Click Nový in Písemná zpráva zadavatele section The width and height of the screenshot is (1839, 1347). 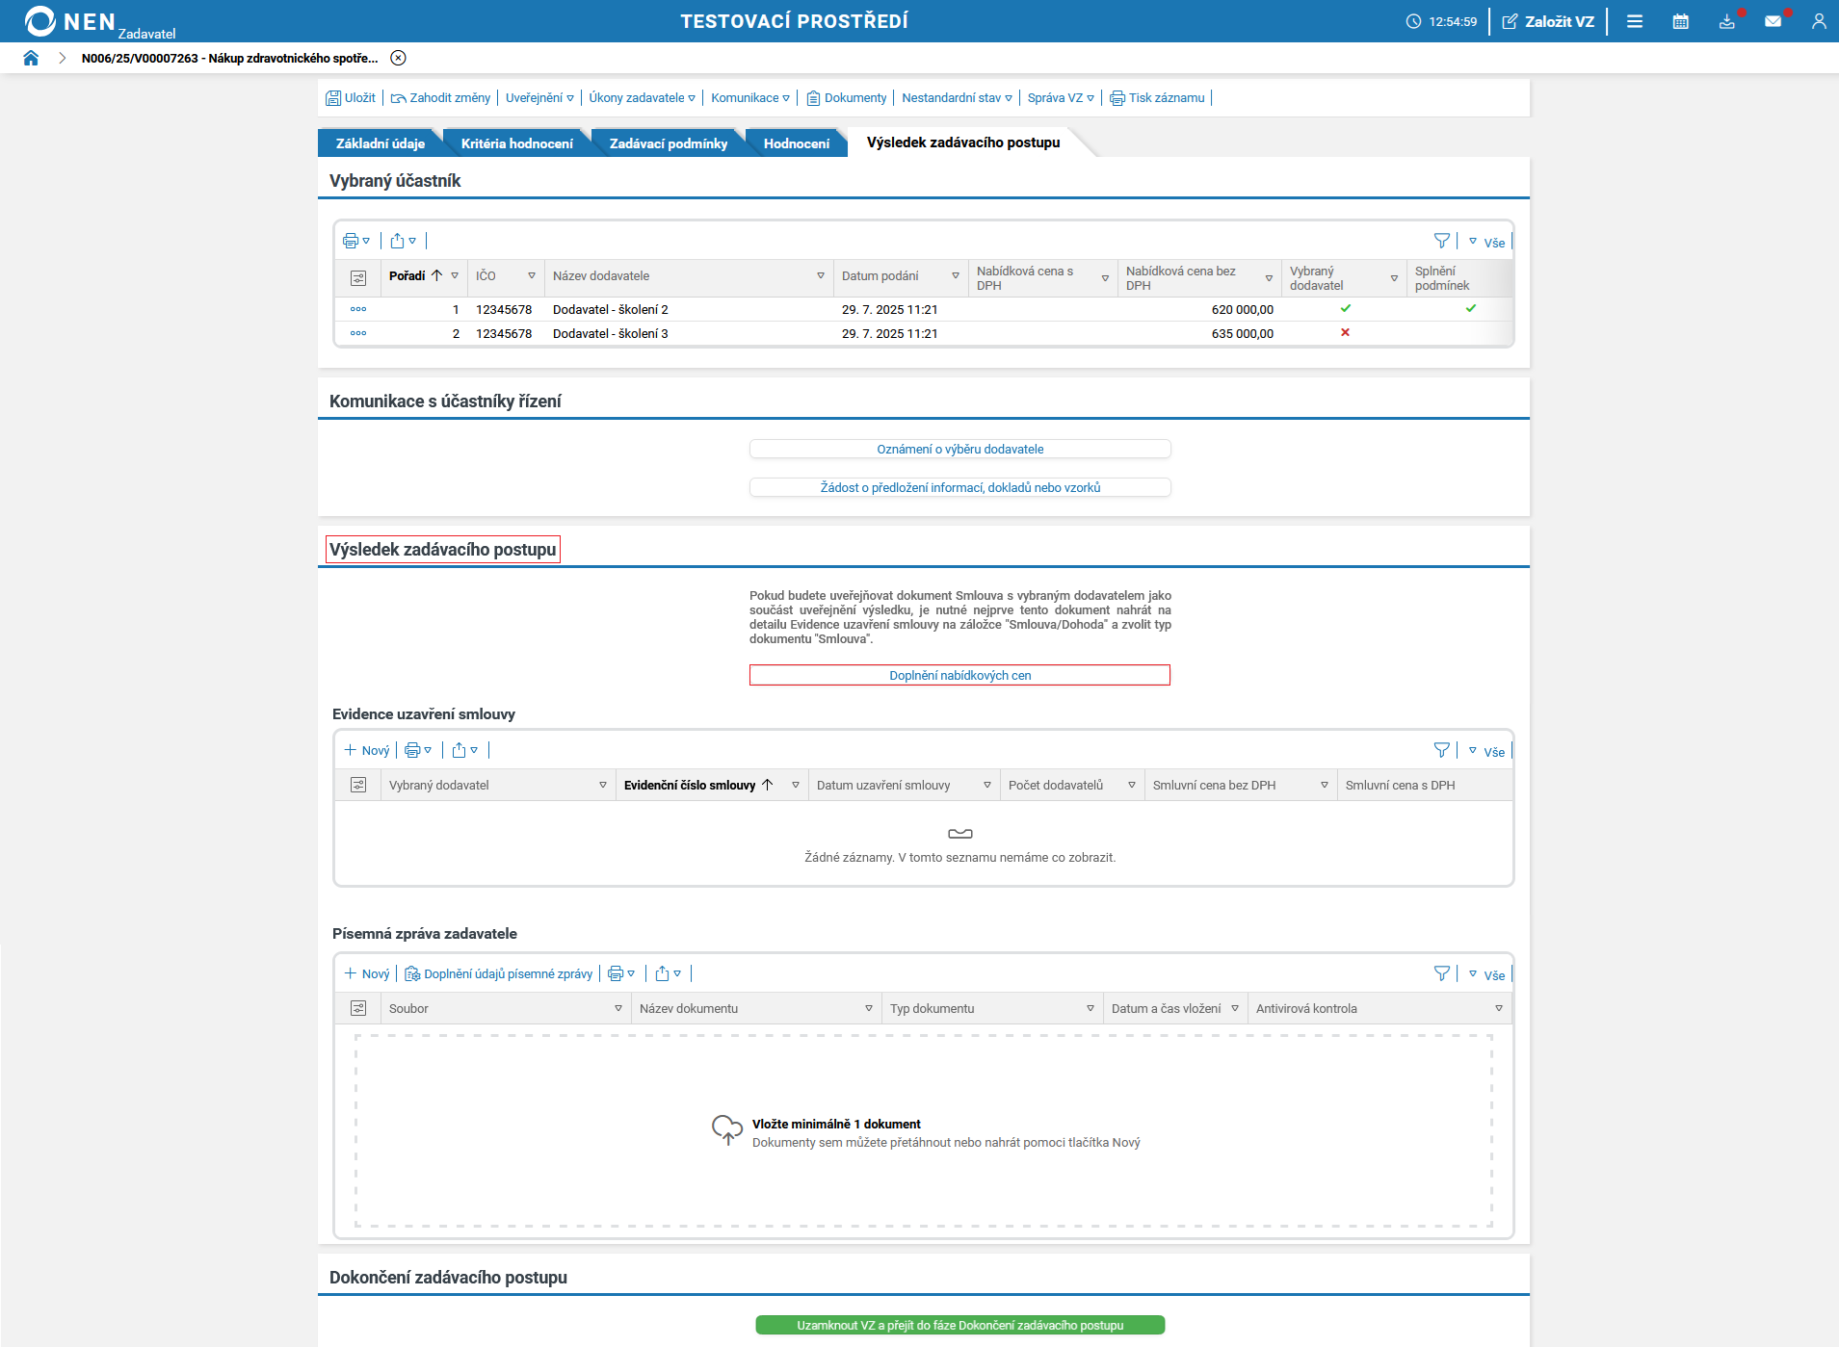coord(367,973)
